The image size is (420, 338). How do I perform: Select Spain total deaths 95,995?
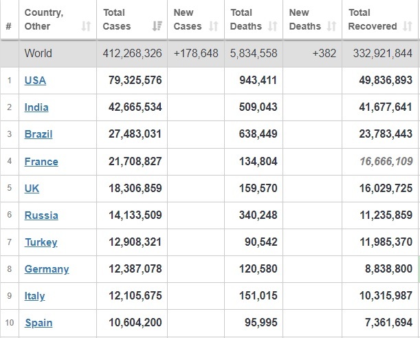[261, 322]
